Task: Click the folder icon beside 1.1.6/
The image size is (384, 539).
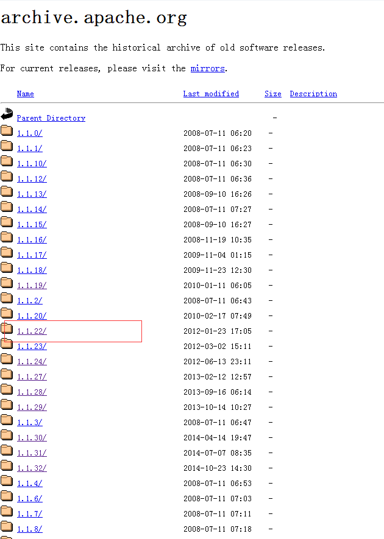Action: click(7, 496)
